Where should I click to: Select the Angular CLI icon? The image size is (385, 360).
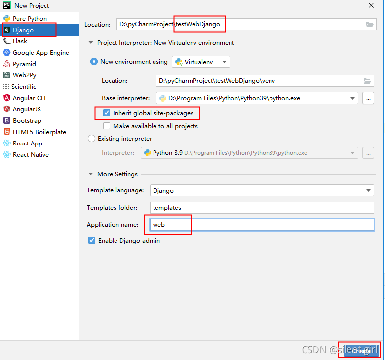6,98
